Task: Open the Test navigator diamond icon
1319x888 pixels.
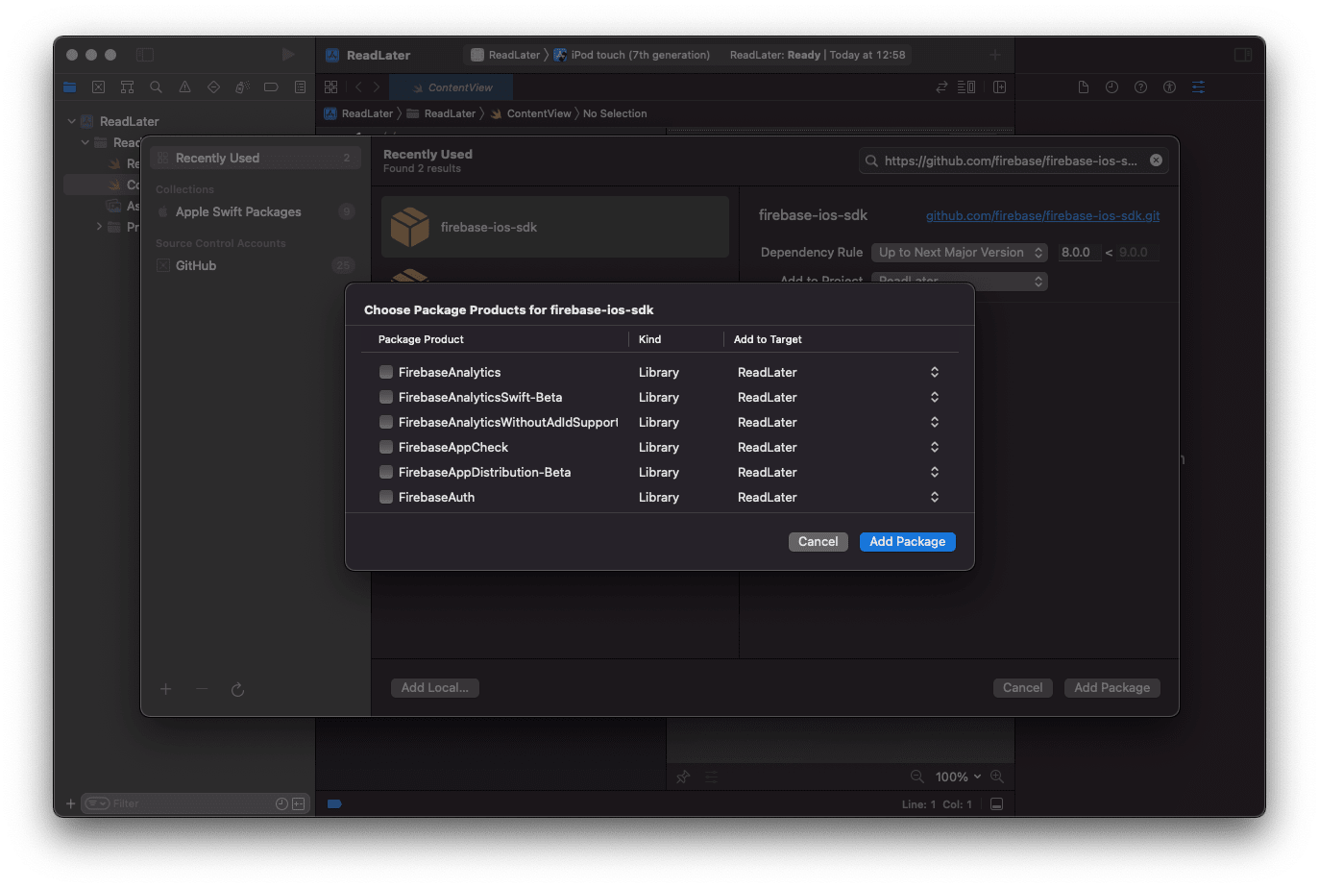Action: tap(213, 86)
